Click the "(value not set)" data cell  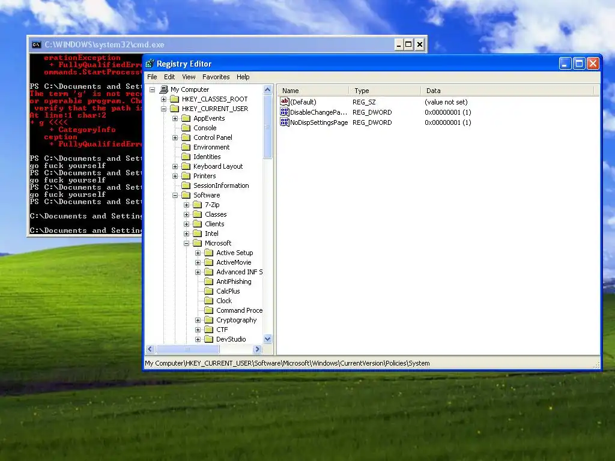tap(446, 102)
